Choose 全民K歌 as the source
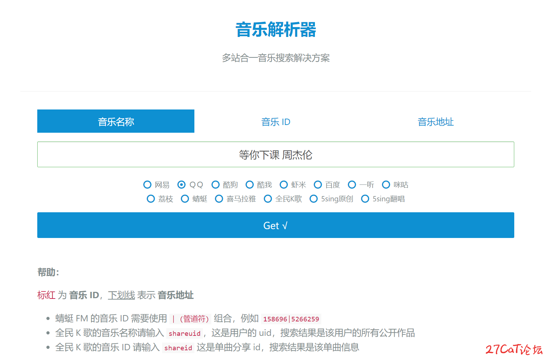 click(268, 199)
